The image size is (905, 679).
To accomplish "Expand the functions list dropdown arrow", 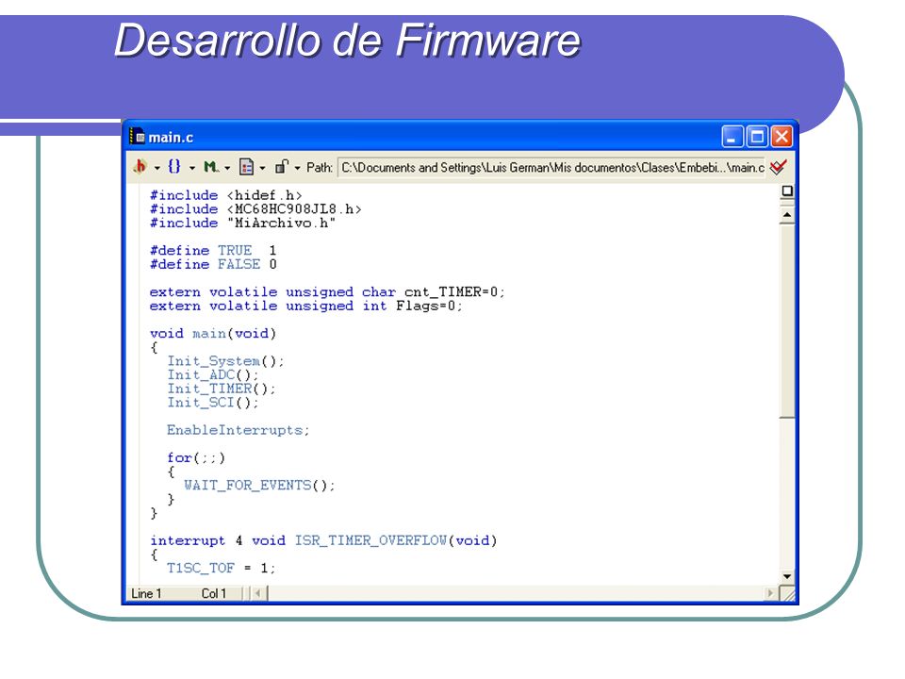I will (191, 168).
